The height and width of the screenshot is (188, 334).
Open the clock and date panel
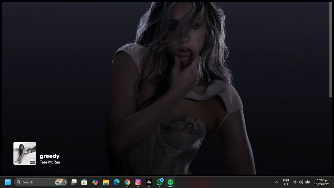pyautogui.click(x=321, y=182)
